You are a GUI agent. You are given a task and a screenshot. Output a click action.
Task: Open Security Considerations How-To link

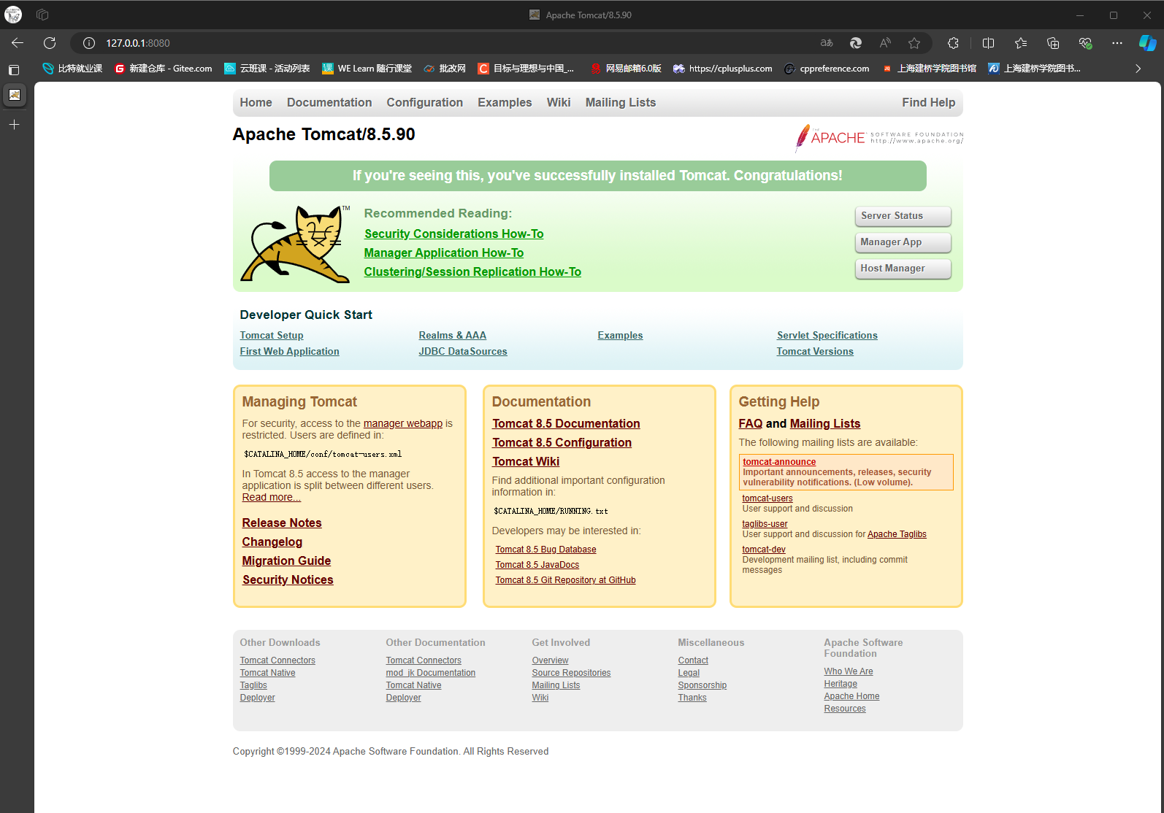tap(453, 234)
